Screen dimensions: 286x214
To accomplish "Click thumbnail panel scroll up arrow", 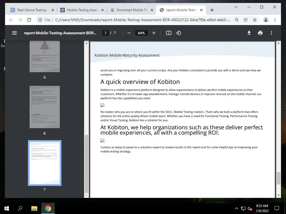I will click(87, 43).
